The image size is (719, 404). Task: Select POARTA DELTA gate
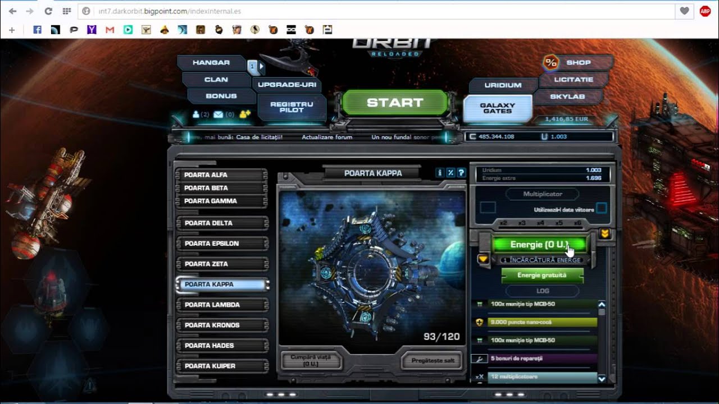pos(222,223)
